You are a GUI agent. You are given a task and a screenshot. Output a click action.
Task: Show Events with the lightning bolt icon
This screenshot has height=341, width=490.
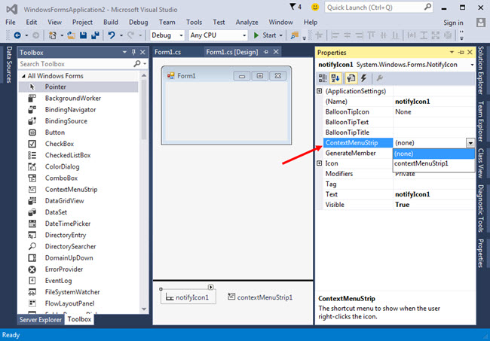click(363, 78)
